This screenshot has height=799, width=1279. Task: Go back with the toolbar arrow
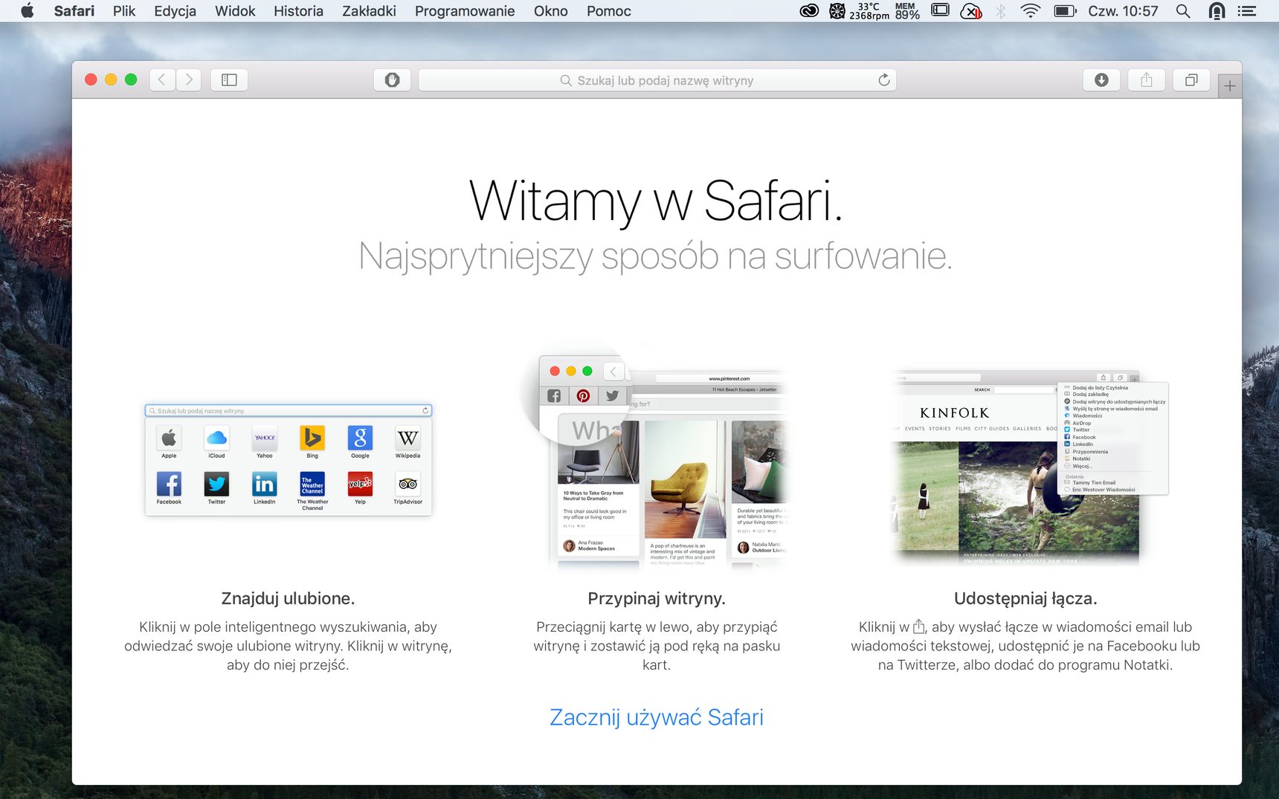click(162, 80)
